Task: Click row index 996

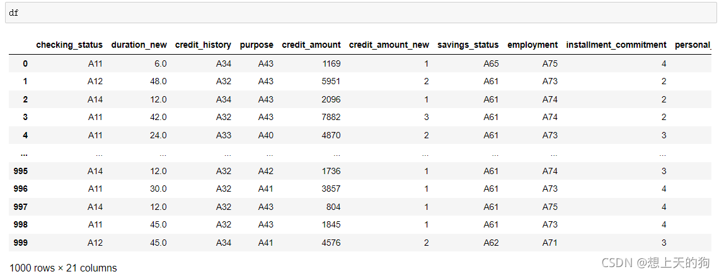Action: tap(21, 189)
